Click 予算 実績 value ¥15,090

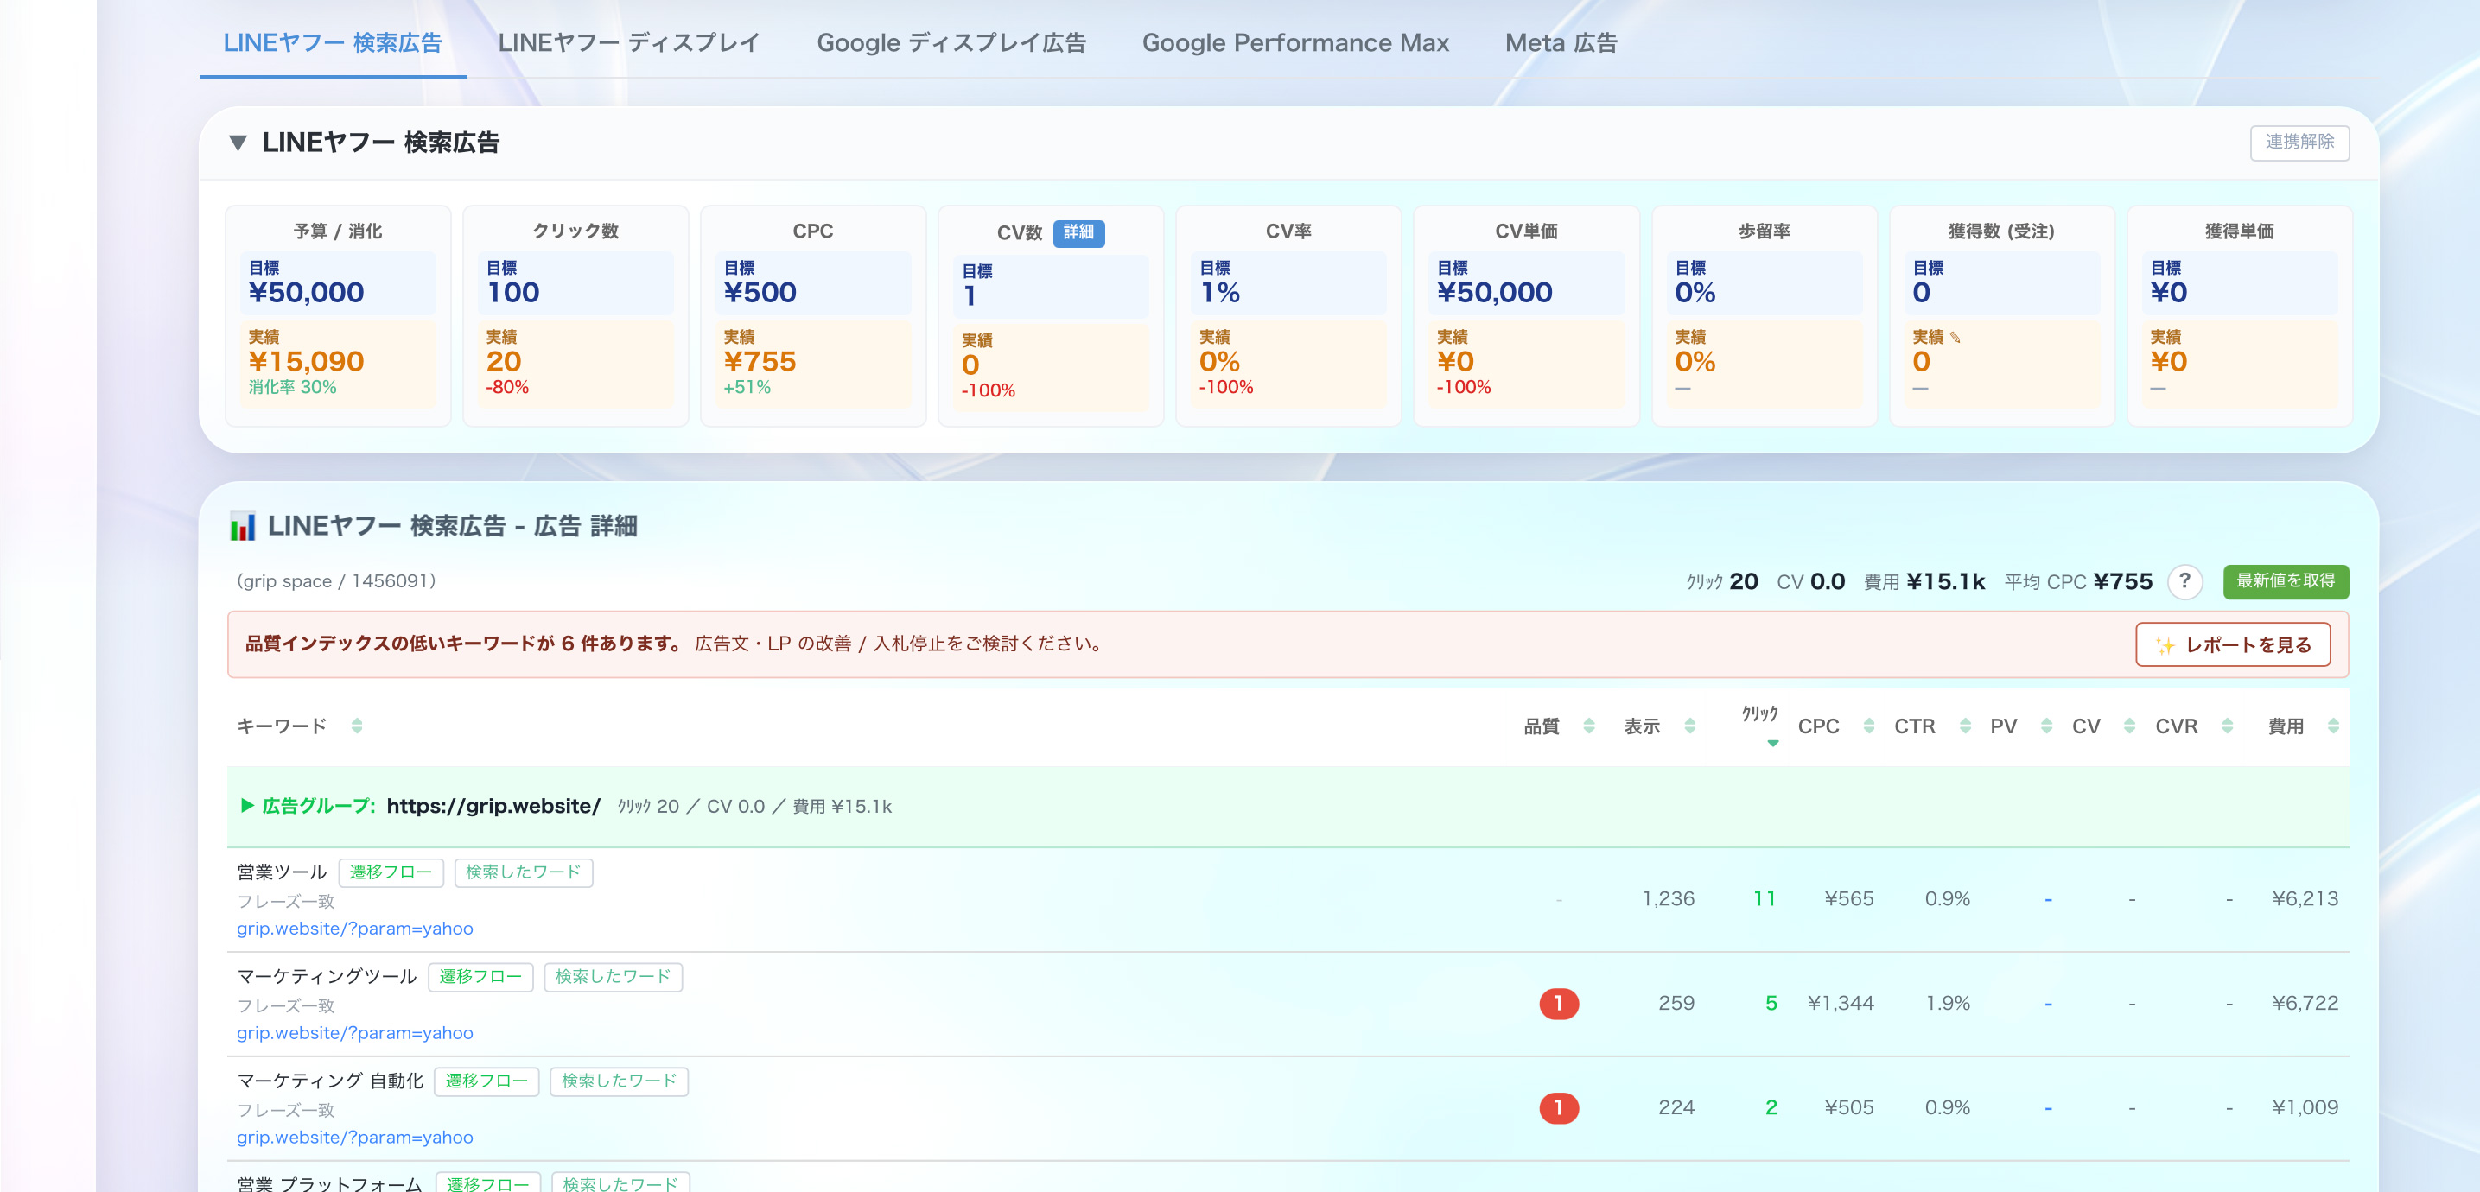click(306, 362)
